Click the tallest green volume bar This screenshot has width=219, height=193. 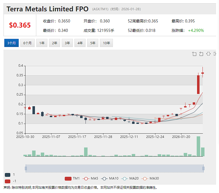coord(198,146)
